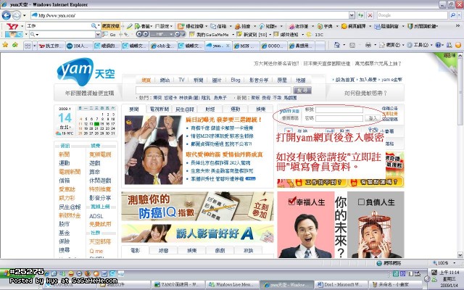Go back with the IE Back arrow
Image resolution: width=464 pixels, height=290 pixels.
(7, 15)
